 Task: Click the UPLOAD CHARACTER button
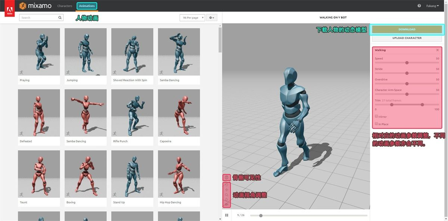point(407,38)
